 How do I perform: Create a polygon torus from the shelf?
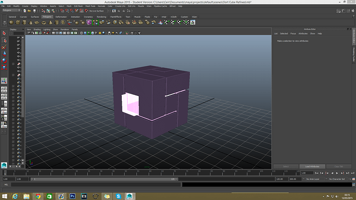point(43,22)
